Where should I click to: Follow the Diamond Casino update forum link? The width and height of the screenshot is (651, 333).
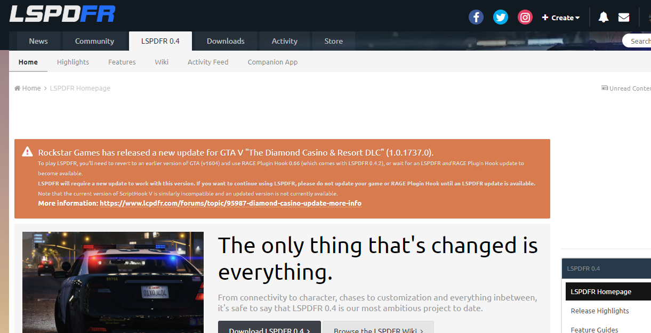pyautogui.click(x=230, y=203)
